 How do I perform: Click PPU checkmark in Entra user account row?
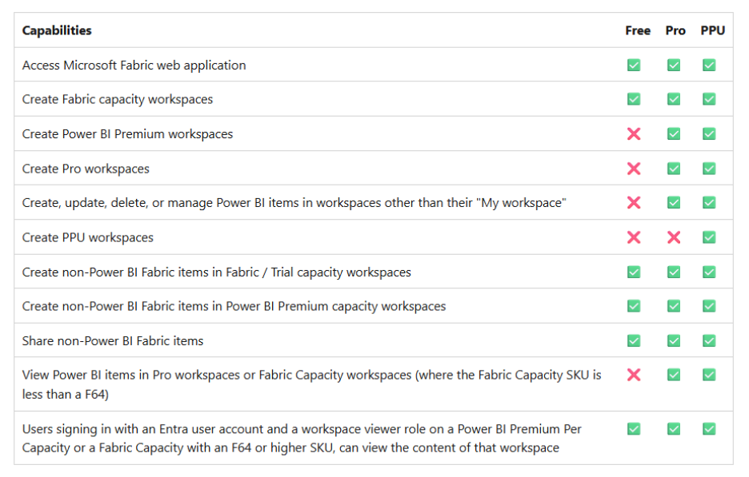pos(709,429)
